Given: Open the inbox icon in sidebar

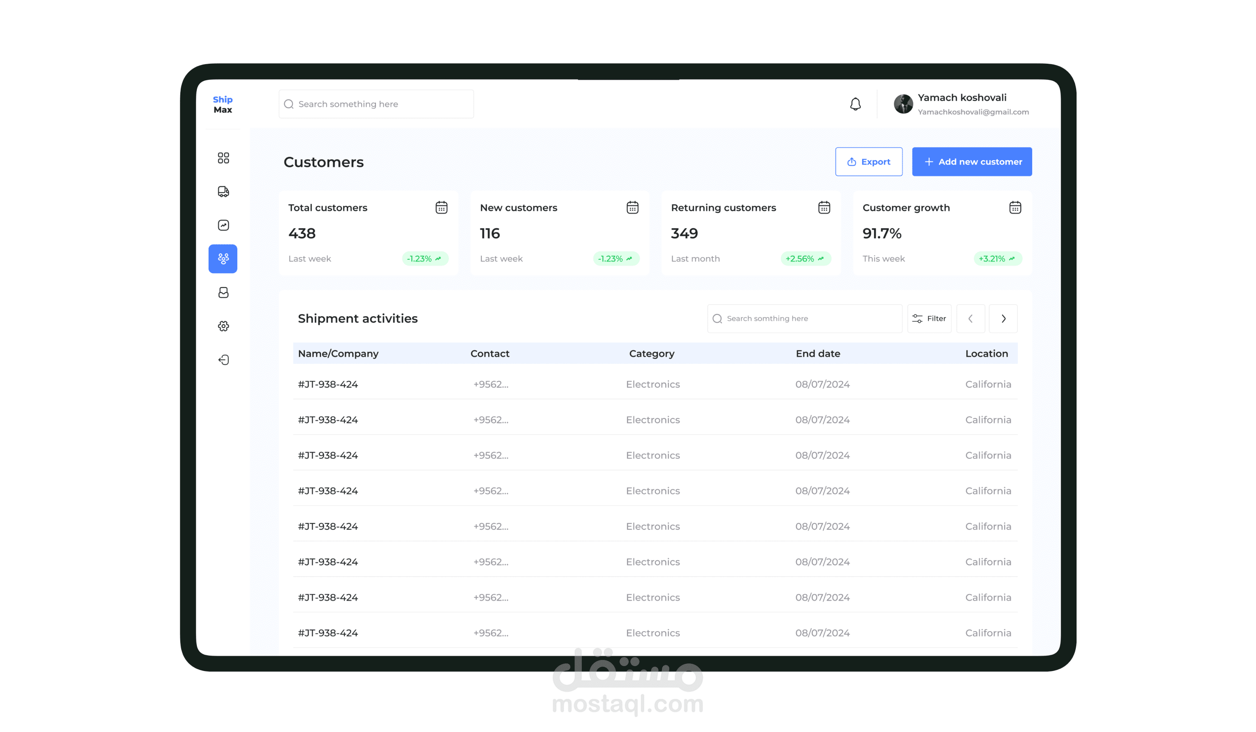Looking at the screenshot, I should [x=223, y=292].
